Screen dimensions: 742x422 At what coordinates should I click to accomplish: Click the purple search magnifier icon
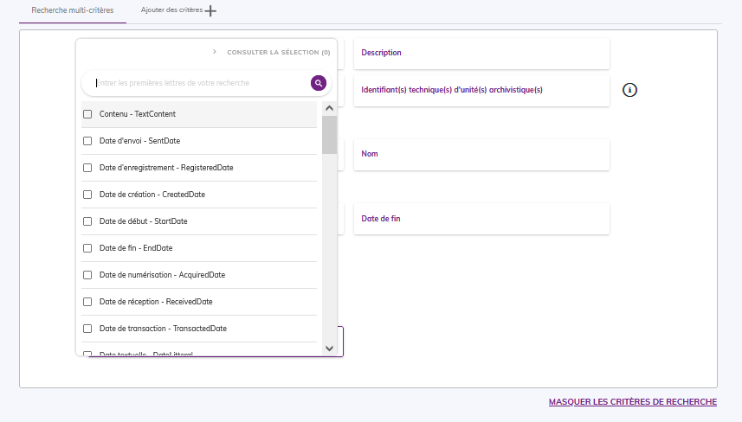[319, 83]
